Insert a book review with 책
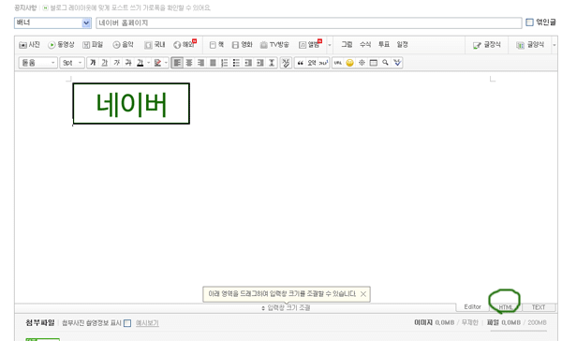Image resolution: width=562 pixels, height=341 pixels. 217,45
